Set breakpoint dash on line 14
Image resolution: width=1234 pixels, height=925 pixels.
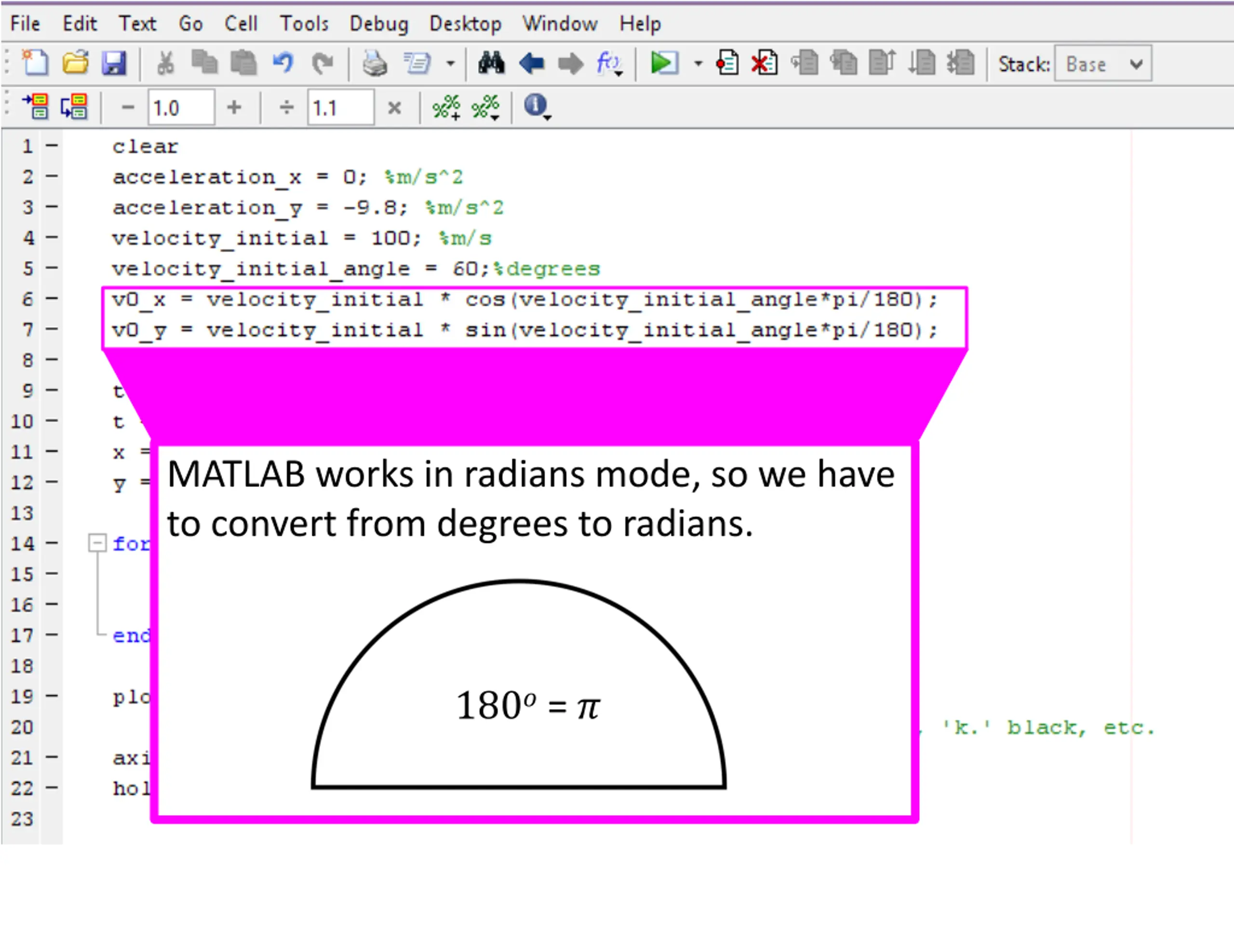pyautogui.click(x=52, y=542)
